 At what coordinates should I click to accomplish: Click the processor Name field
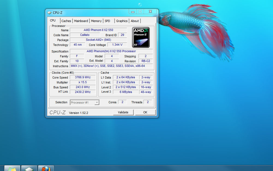tap(98, 30)
